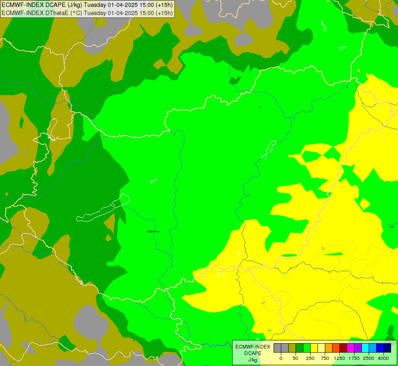Pick the pale yellow legend swatch
The image size is (398, 366).
(321, 348)
